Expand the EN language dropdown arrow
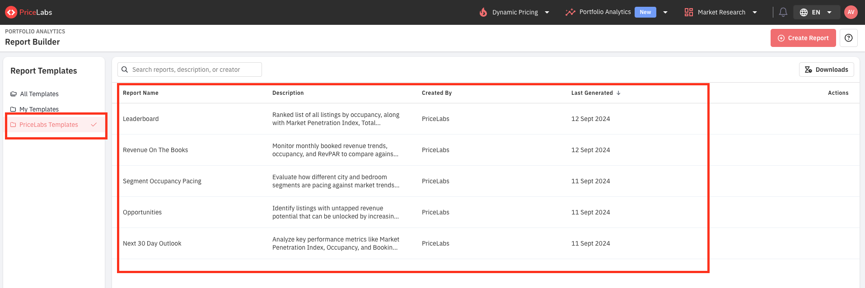865x288 pixels. [829, 12]
